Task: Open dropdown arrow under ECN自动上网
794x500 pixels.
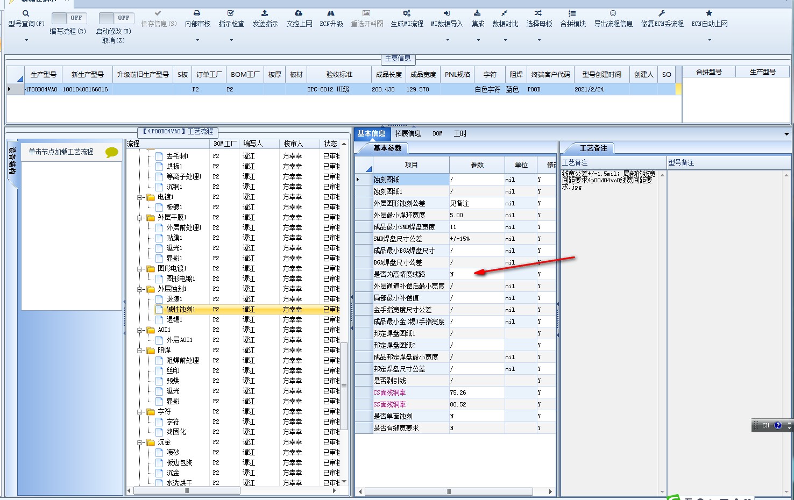Action: [x=709, y=40]
